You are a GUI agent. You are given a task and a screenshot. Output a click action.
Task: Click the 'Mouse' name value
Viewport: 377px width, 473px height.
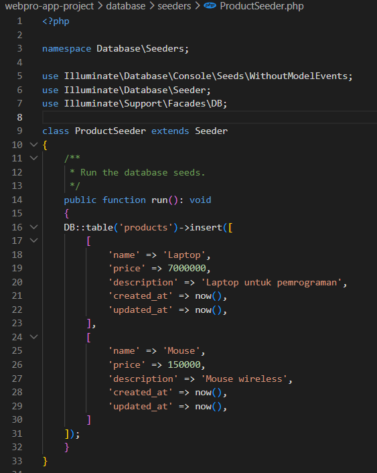[x=181, y=351]
